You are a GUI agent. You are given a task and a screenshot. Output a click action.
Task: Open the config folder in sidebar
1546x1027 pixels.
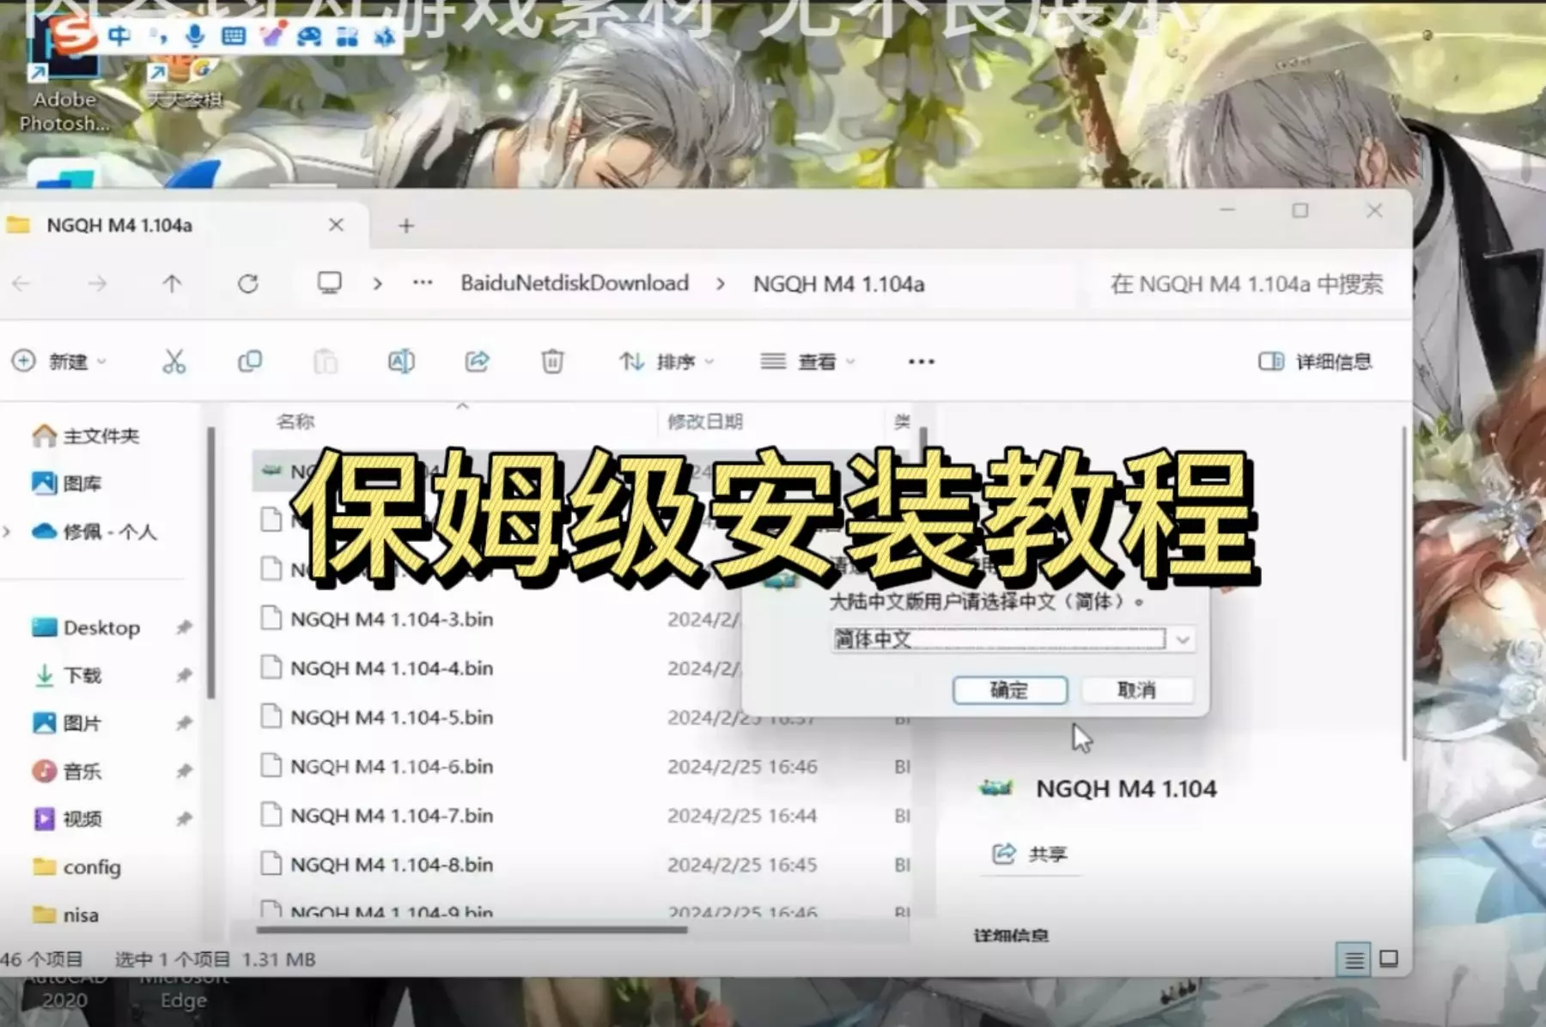coord(76,867)
